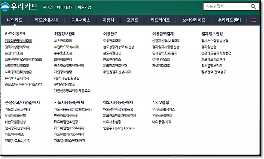The image size is (264, 159).
Task: Click 수수료율조회
Action: pos(63,53)
